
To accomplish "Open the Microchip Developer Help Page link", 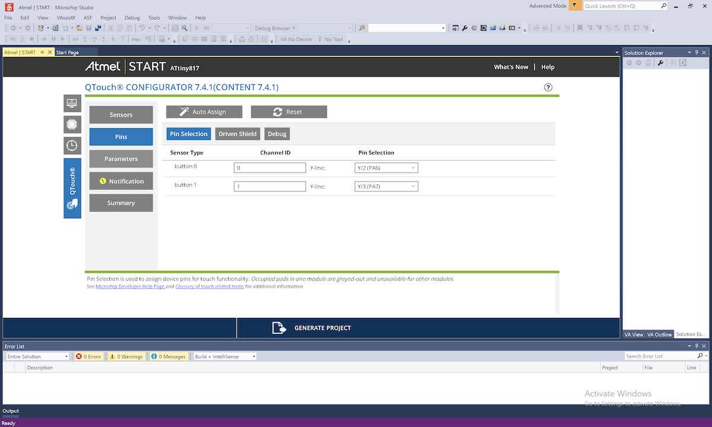I will click(130, 286).
